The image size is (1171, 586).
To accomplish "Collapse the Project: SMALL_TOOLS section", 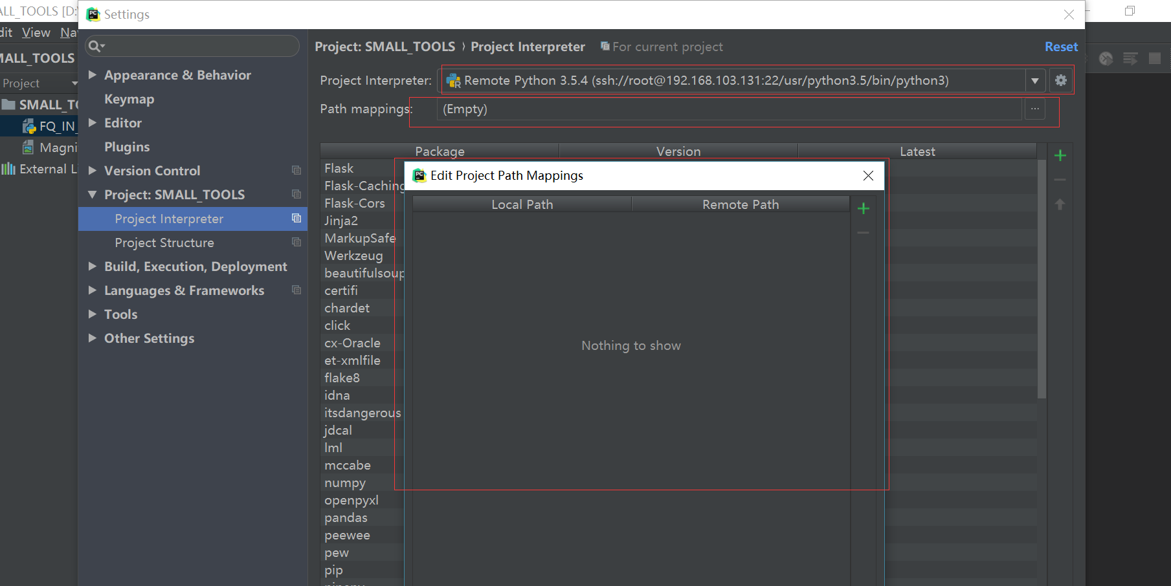I will [x=93, y=195].
